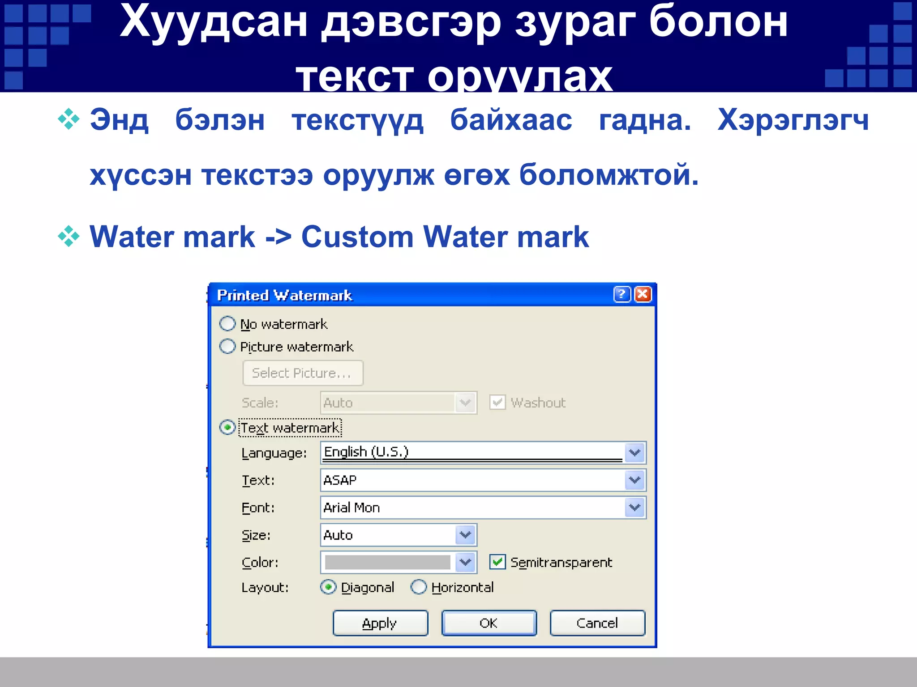Image resolution: width=917 pixels, height=687 pixels.
Task: Choose Horizontal layout option
Action: (x=419, y=587)
